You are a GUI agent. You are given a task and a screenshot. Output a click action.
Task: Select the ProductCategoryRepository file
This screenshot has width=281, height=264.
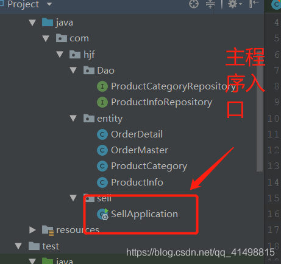[173, 86]
